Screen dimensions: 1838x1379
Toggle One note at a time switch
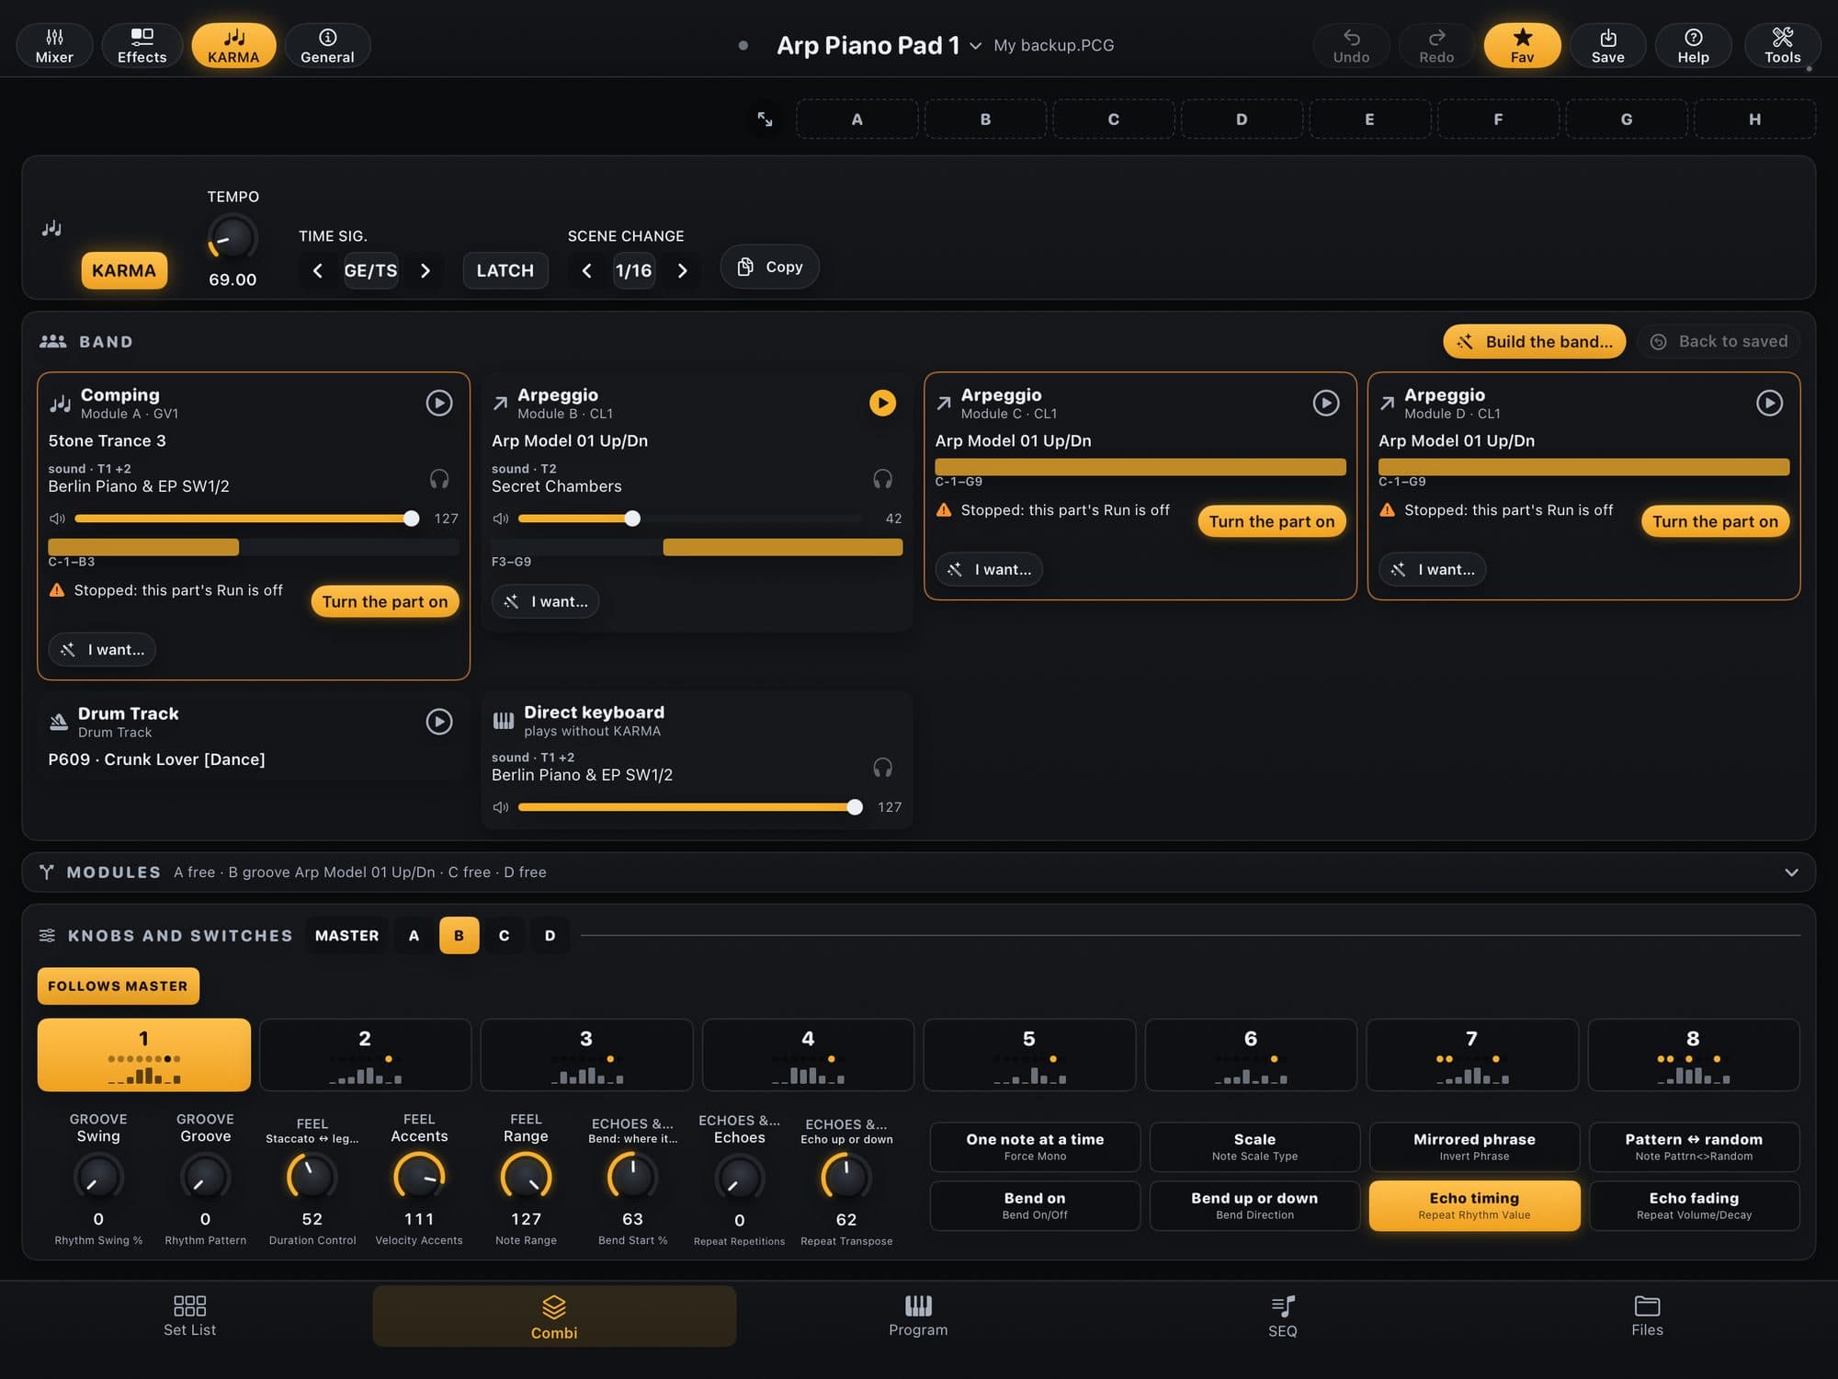pos(1035,1146)
